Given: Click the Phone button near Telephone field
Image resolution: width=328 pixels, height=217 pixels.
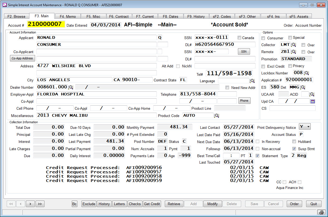Looking at the screenshot, I should click(244, 101).
